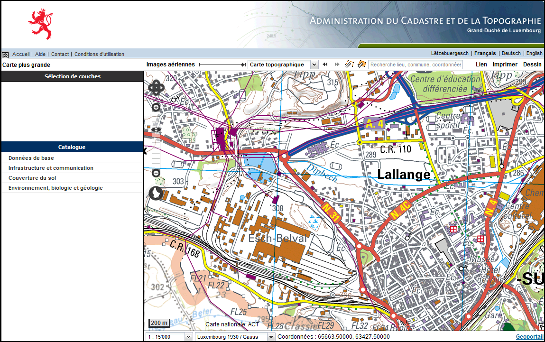545x342 pixels.
Task: Zoom out with the minus button
Action: point(156,173)
